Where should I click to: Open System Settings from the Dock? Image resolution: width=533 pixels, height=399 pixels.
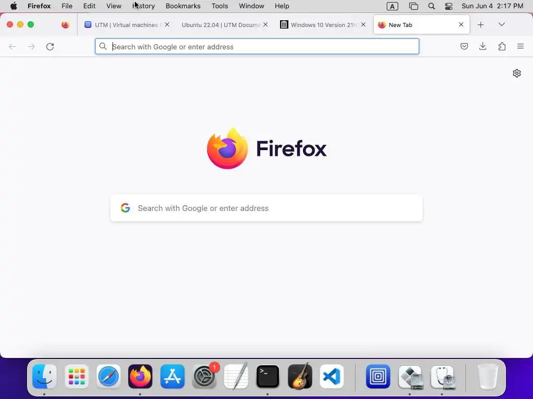click(x=204, y=376)
